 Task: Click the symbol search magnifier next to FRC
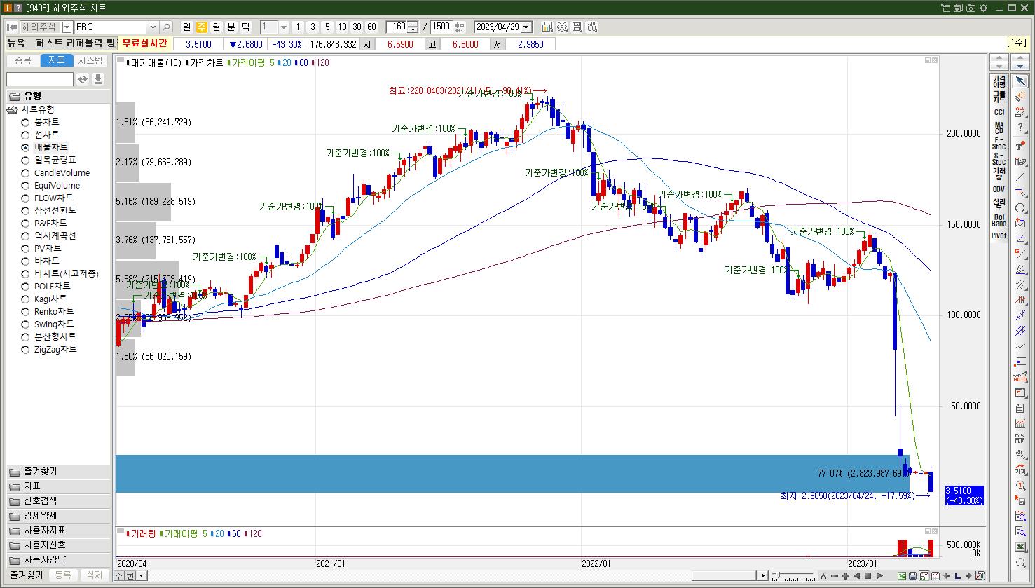point(166,27)
